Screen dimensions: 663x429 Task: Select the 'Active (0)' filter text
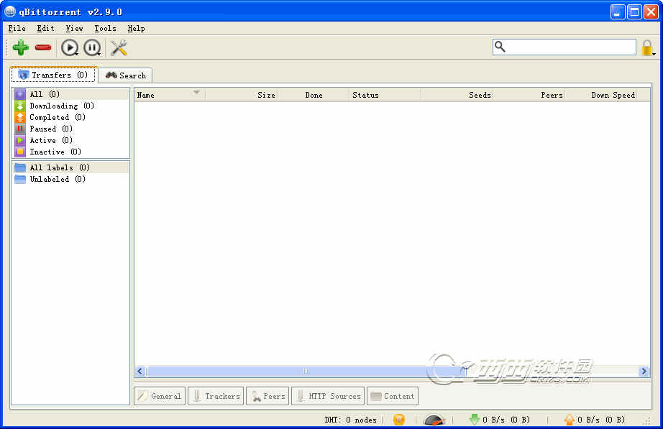[x=51, y=140]
